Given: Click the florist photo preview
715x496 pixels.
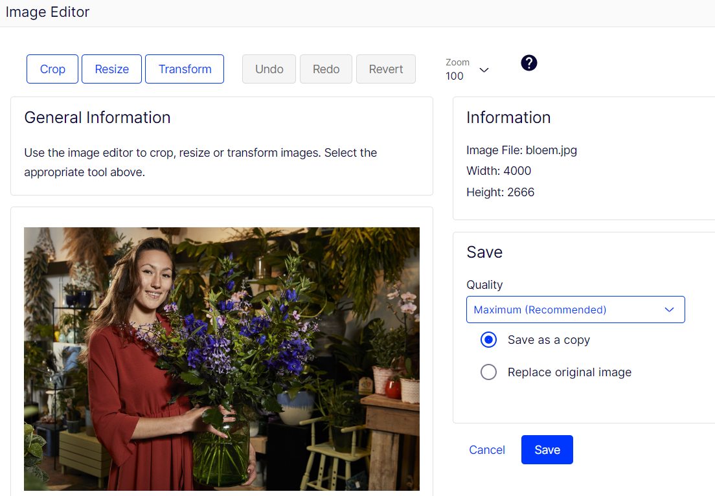Looking at the screenshot, I should tap(221, 359).
